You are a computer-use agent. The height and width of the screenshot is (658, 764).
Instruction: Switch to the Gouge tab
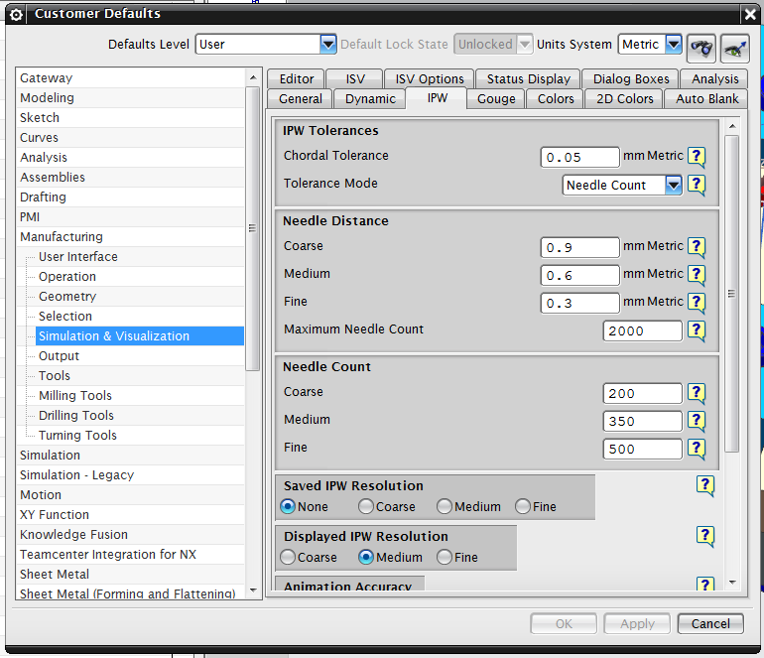(496, 99)
